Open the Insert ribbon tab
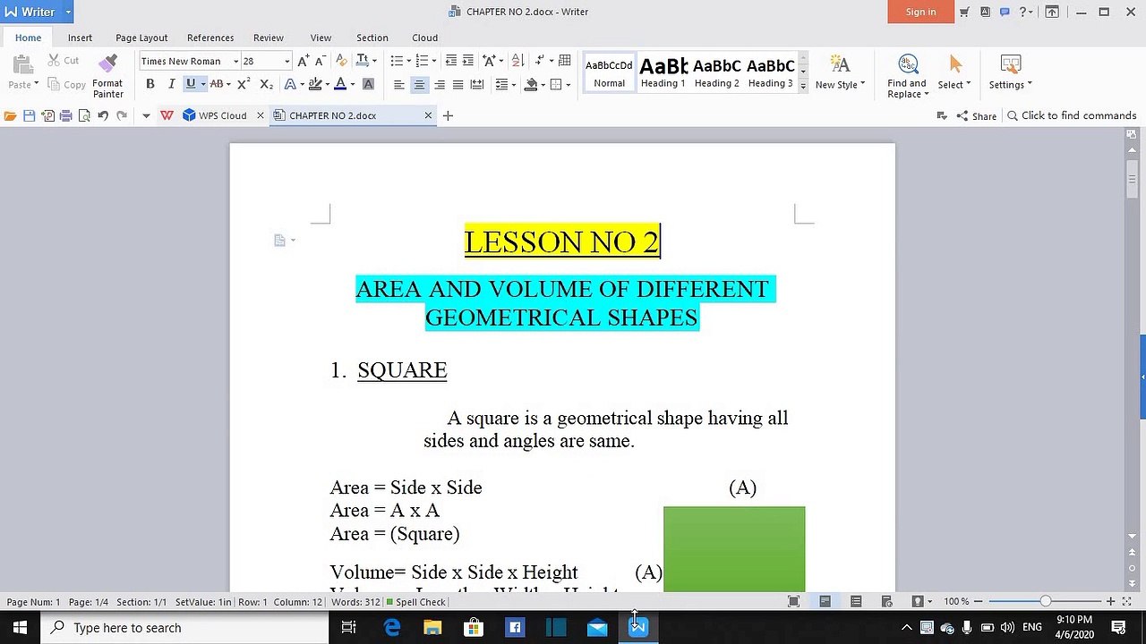 [x=80, y=38]
